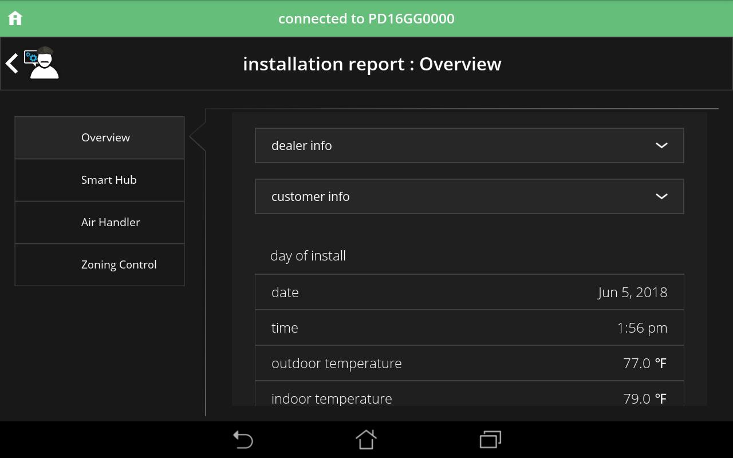
Task: Open the dealer info section
Action: pos(470,145)
